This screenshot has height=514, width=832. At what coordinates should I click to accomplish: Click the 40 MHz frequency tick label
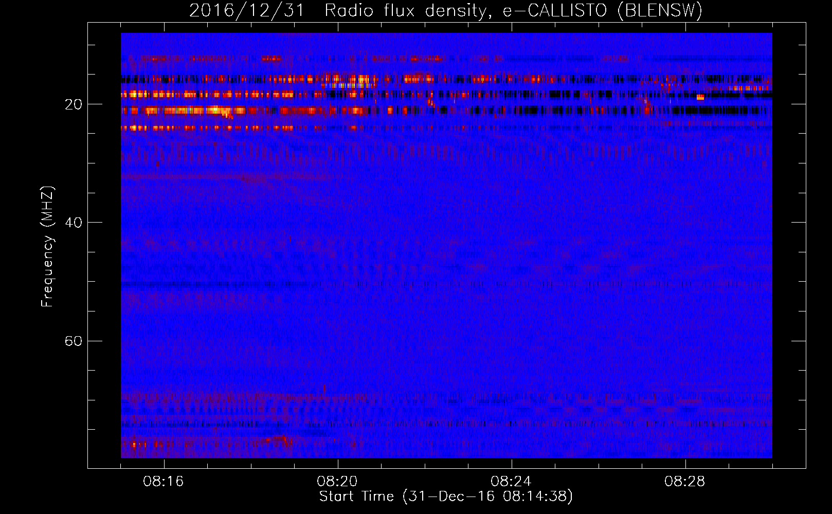(x=74, y=223)
